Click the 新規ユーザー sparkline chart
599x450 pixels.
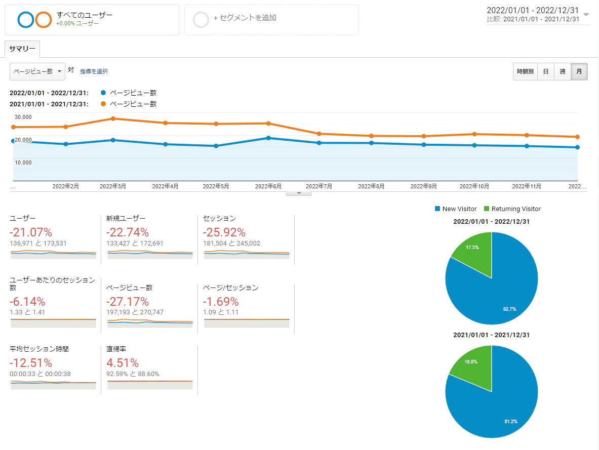click(150, 255)
